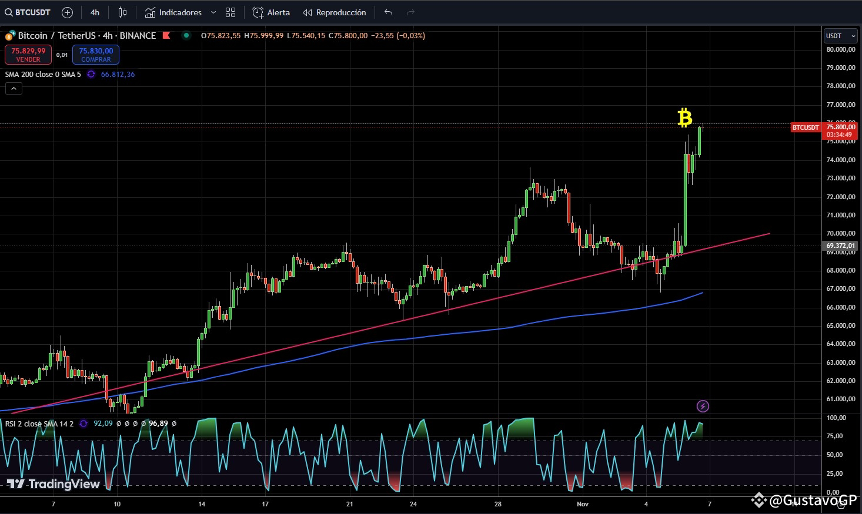This screenshot has width=862, height=514.
Task: Click the red VENDER sell button
Action: (28, 55)
